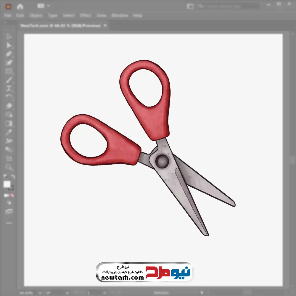Swap fill and stroke colors
Image resolution: width=296 pixels, height=296 pixels.
tap(13, 177)
